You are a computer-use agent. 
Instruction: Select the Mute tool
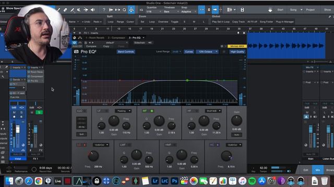[79, 10]
